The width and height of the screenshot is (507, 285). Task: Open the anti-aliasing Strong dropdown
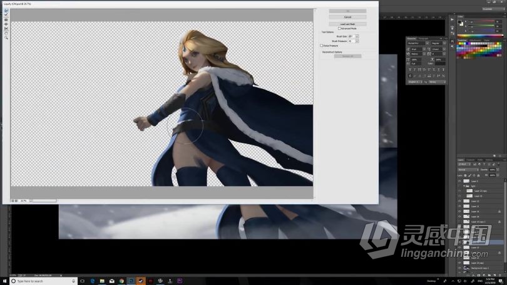[437, 82]
